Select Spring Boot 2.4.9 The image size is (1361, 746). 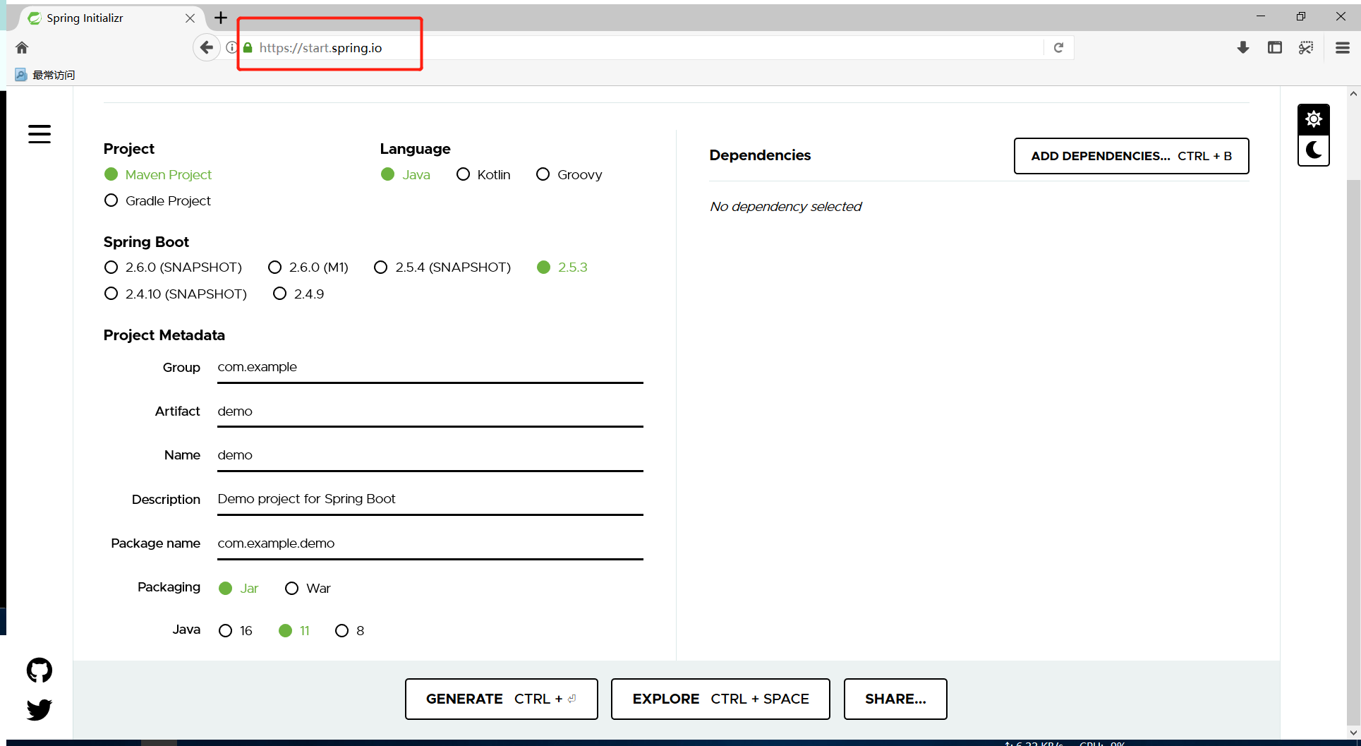point(298,294)
